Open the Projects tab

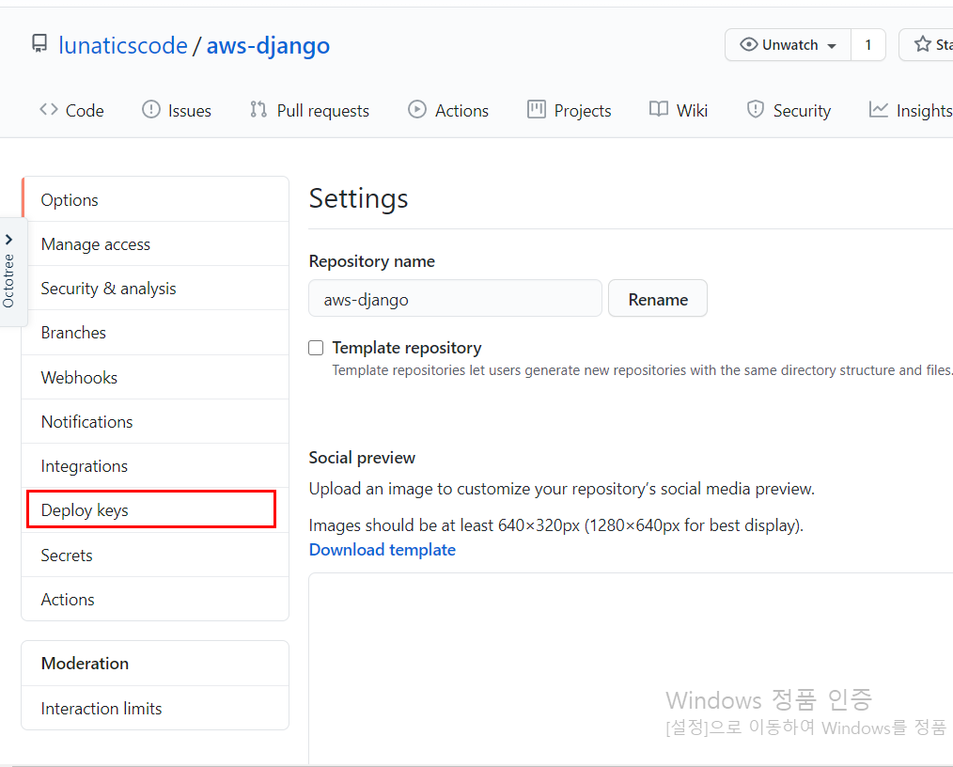click(570, 111)
